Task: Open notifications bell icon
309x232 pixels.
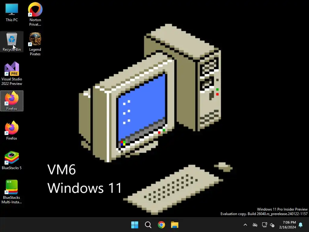Action: coord(301,225)
